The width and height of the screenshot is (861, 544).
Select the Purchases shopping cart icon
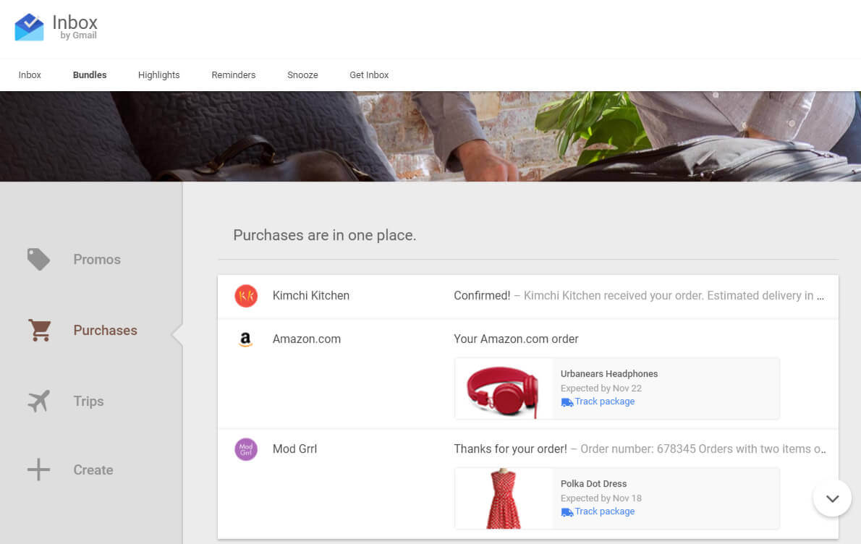[x=40, y=330]
